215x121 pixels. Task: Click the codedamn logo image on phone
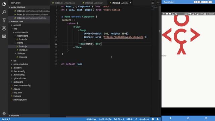181,35
